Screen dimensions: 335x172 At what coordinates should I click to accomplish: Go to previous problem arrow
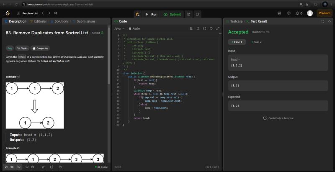(43, 13)
